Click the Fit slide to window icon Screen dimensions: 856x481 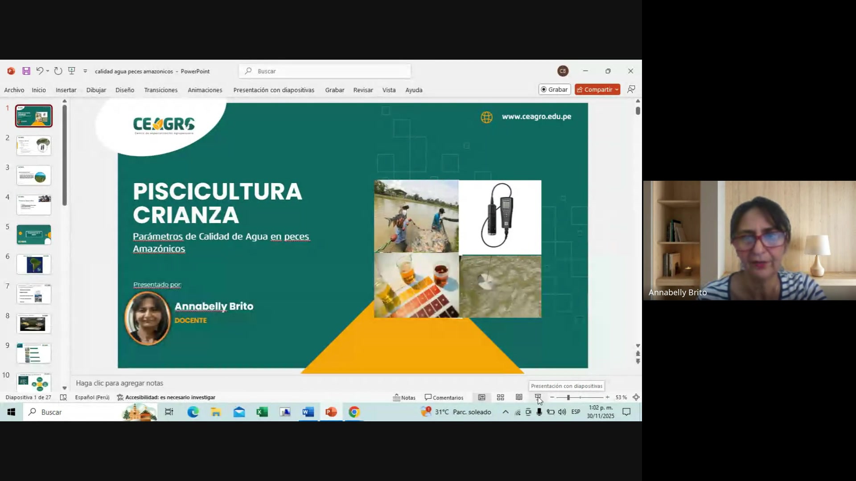click(x=635, y=397)
